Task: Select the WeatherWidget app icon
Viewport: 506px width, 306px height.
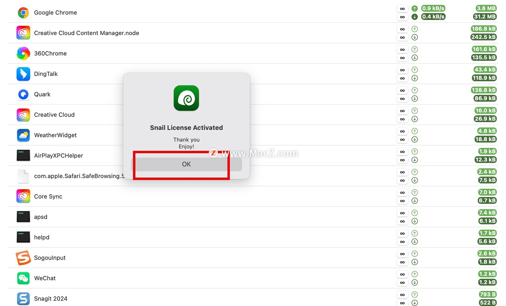Action: coord(23,135)
